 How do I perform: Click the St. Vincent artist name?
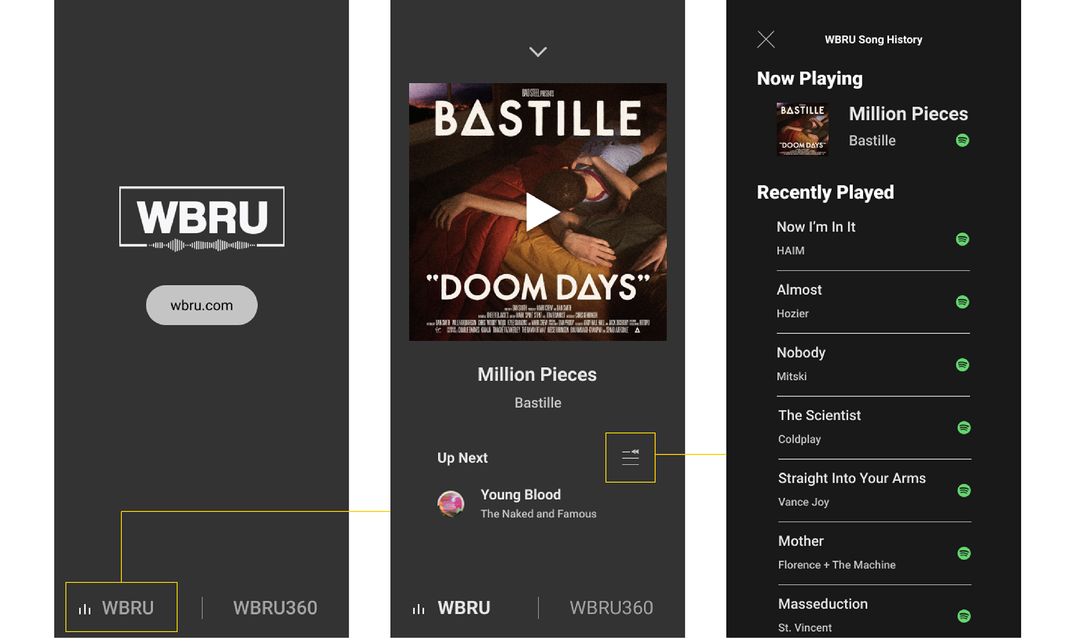(805, 628)
